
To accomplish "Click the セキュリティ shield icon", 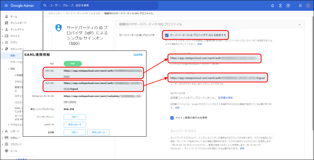I will [7, 49].
